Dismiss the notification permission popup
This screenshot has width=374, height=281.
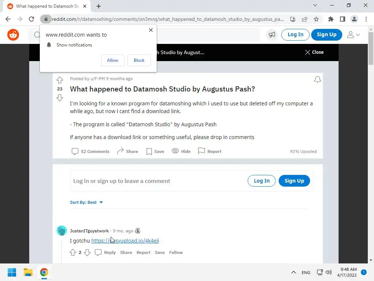pos(151,30)
